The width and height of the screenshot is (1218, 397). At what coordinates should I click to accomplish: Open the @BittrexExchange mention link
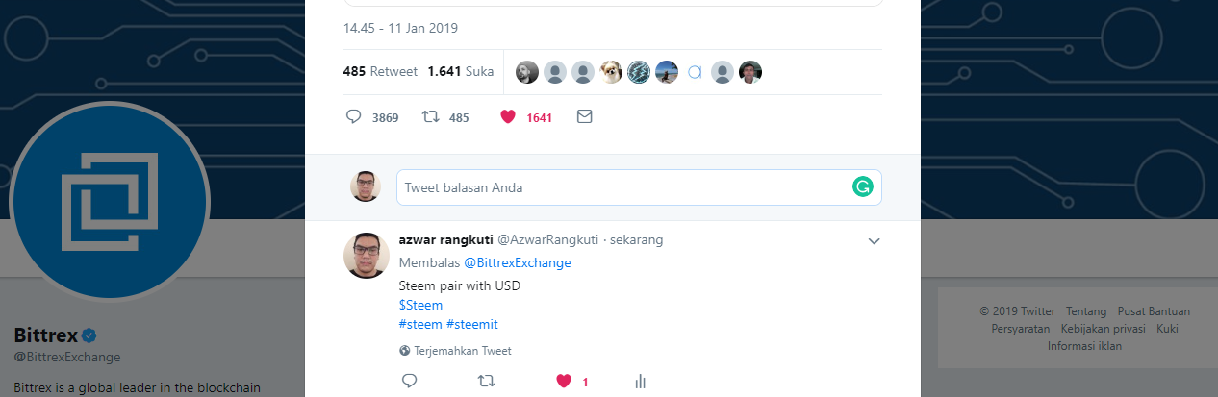point(518,262)
